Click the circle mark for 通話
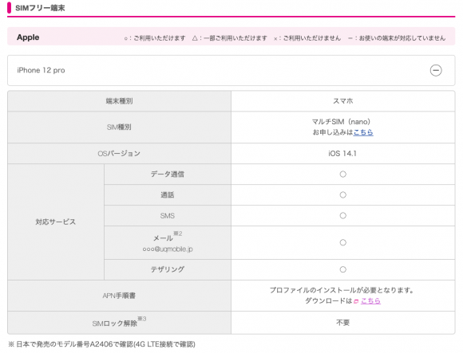Viewport: 463px width, 353px height. coord(342,194)
